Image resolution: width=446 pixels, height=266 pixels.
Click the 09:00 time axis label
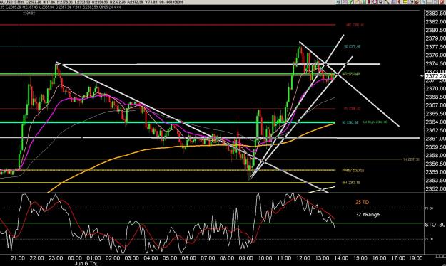[x=246, y=258]
